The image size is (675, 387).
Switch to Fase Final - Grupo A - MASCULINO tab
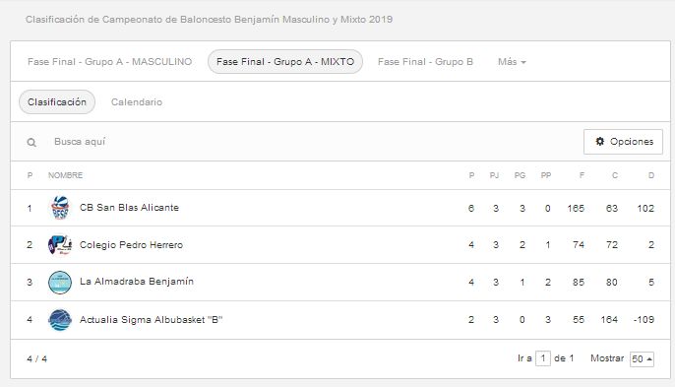coord(110,62)
